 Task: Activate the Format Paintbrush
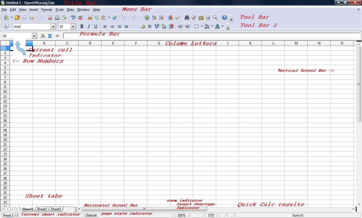tap(115, 18)
